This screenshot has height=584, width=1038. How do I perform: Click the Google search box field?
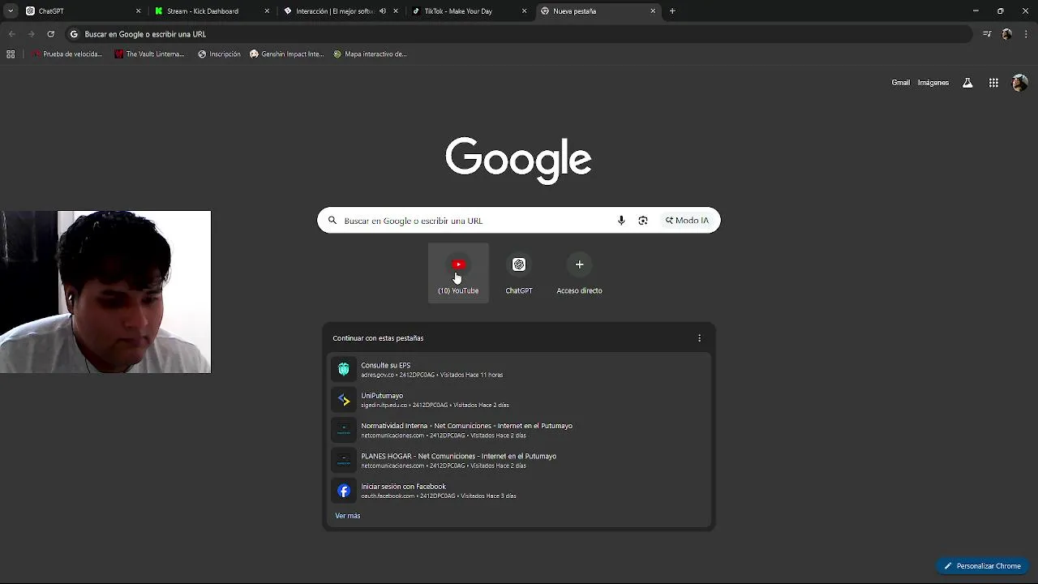[x=519, y=221]
